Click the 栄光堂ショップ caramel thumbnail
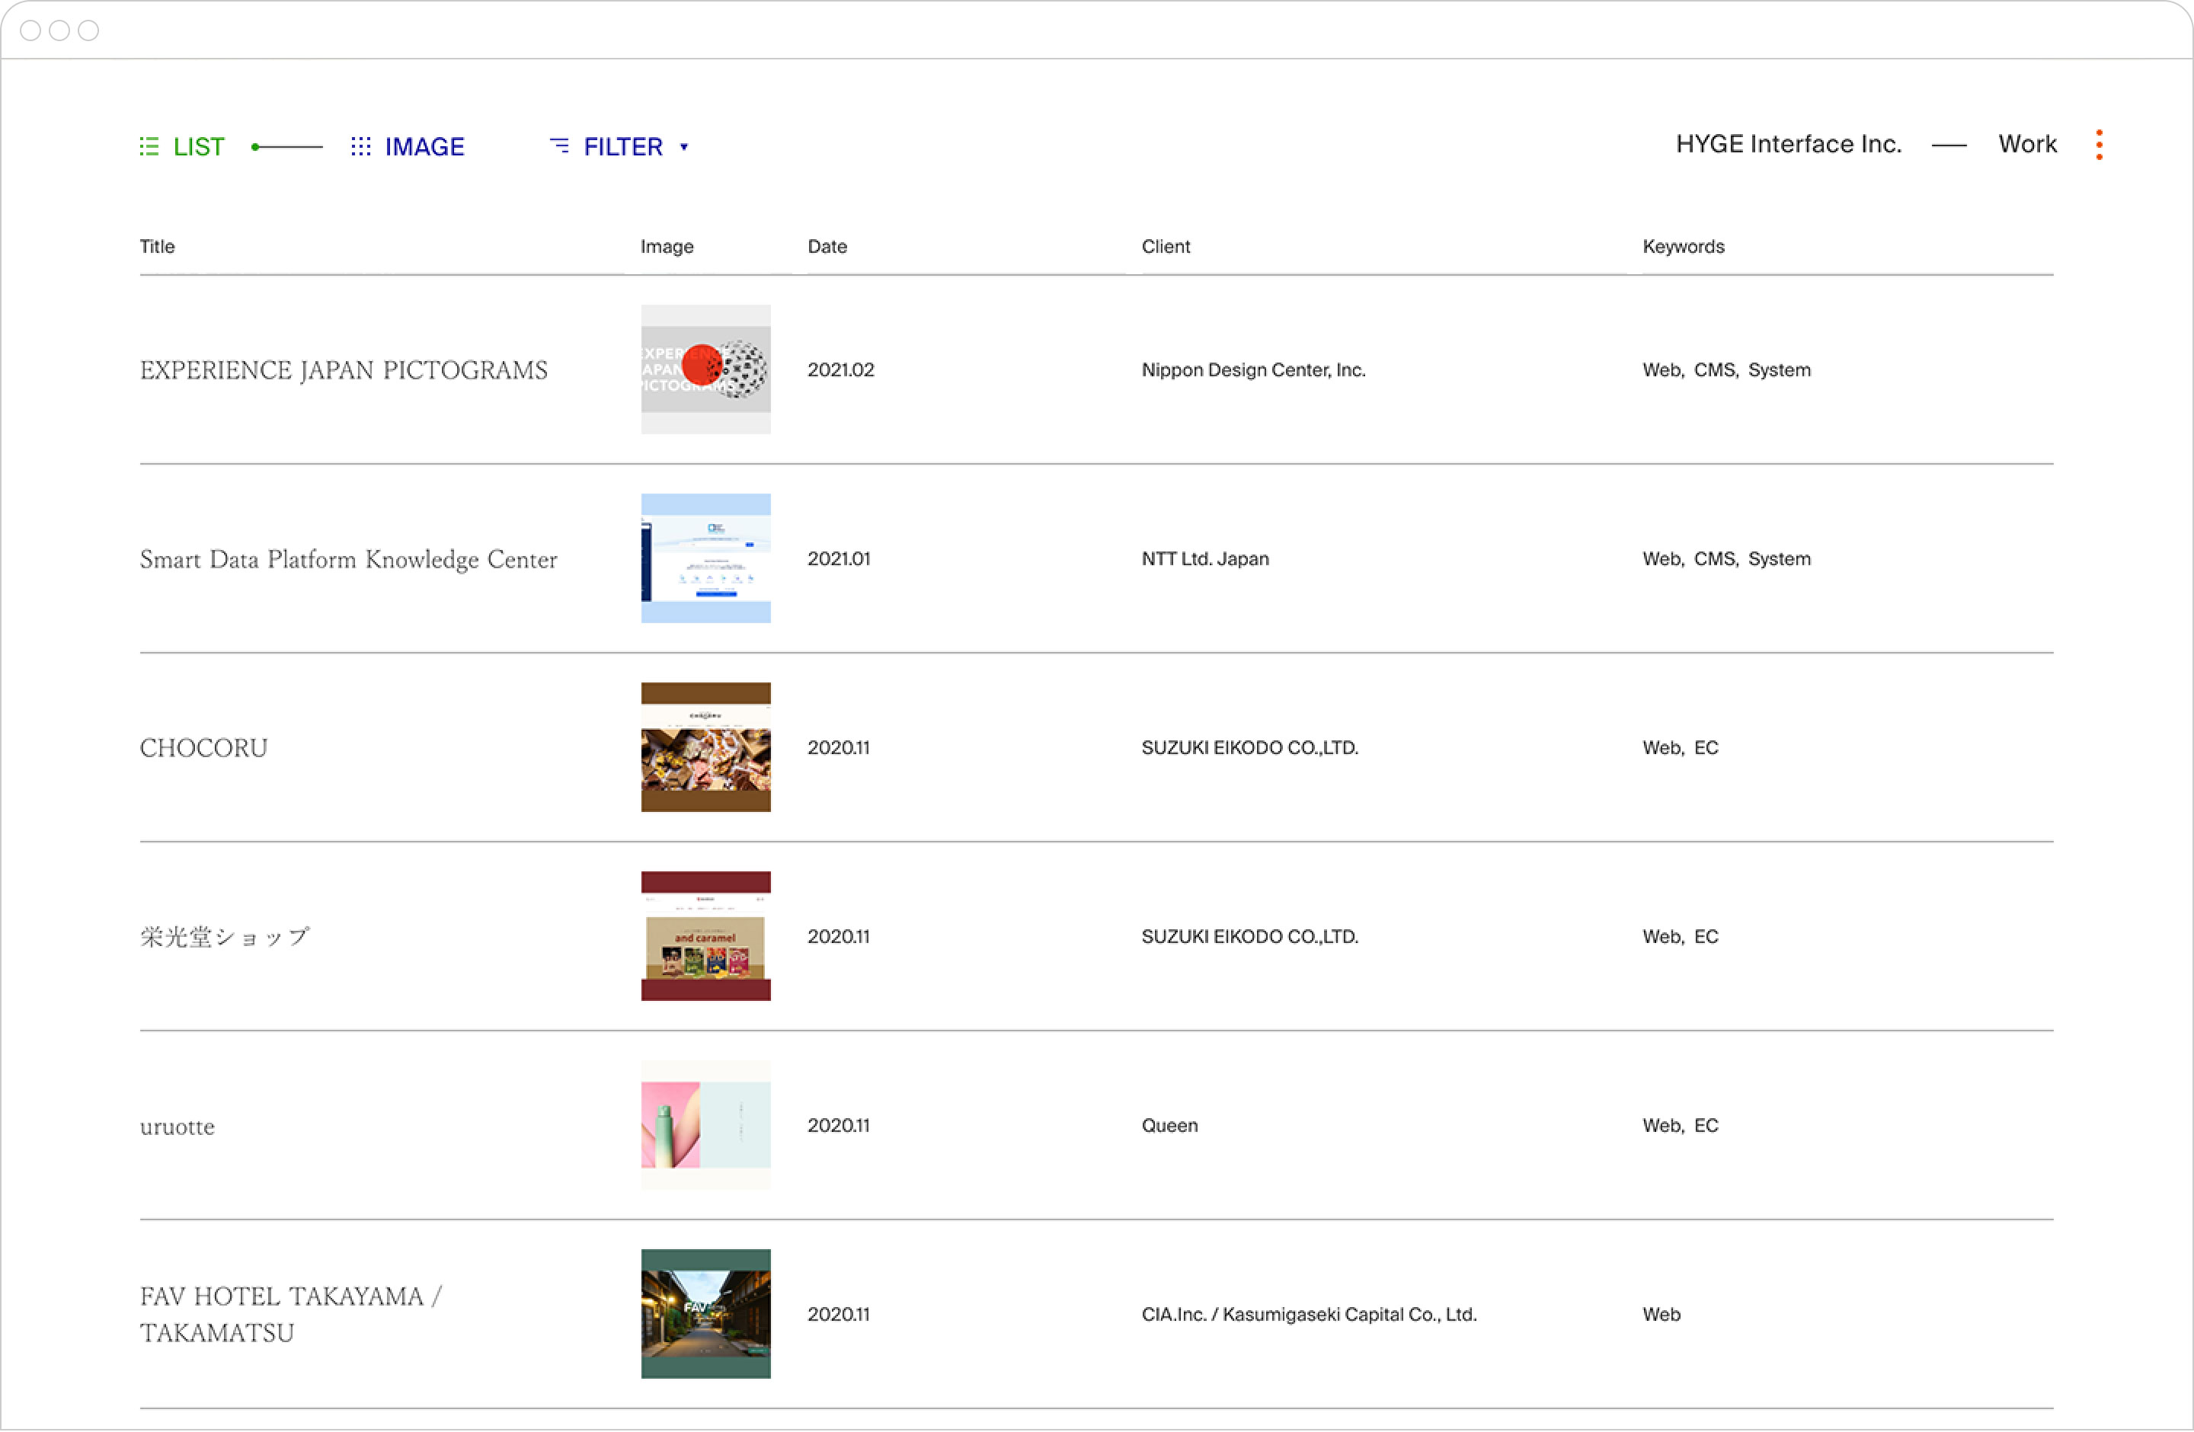 point(705,936)
